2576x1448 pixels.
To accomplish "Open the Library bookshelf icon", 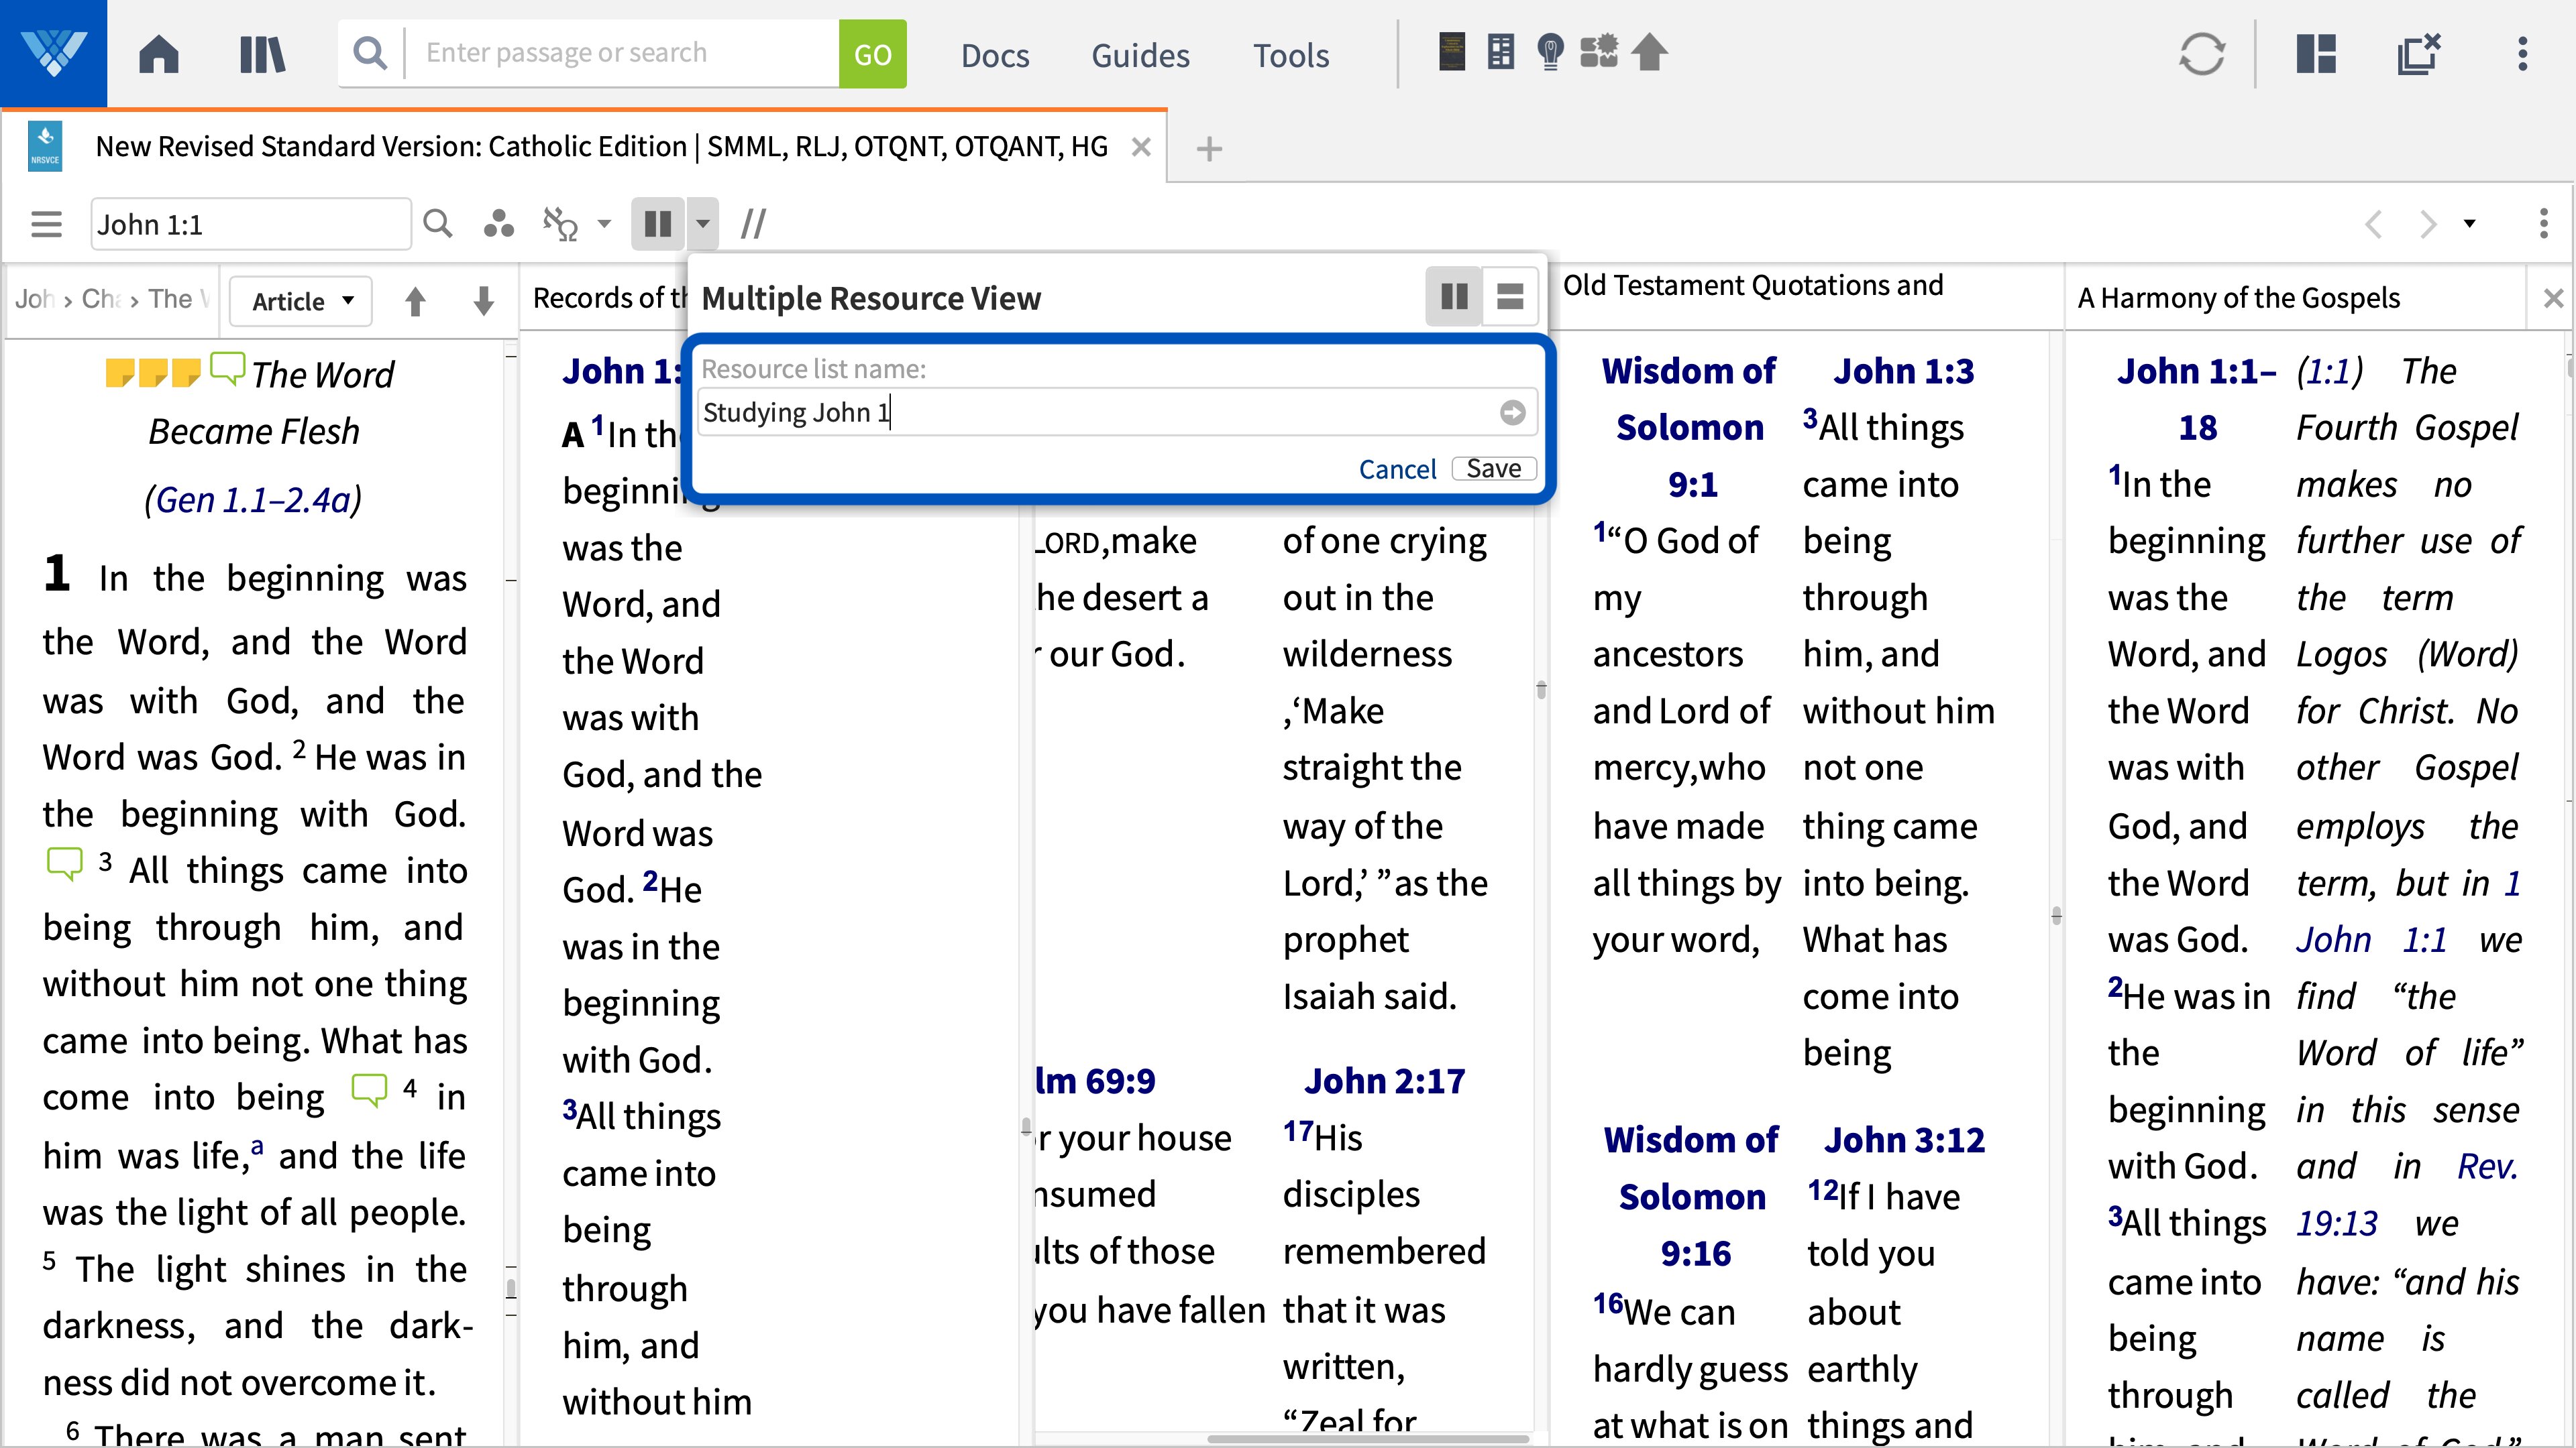I will tap(263, 54).
